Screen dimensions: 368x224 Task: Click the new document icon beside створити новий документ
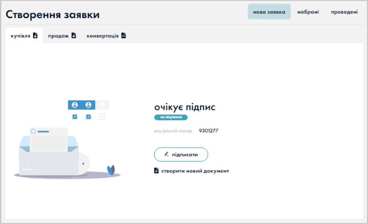[157, 171]
